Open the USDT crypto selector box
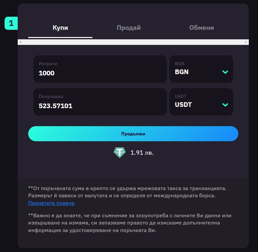258x252 pixels. (201, 102)
